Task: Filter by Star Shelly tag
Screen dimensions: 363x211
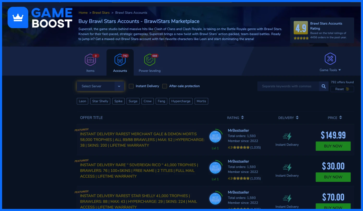Action: pos(100,101)
